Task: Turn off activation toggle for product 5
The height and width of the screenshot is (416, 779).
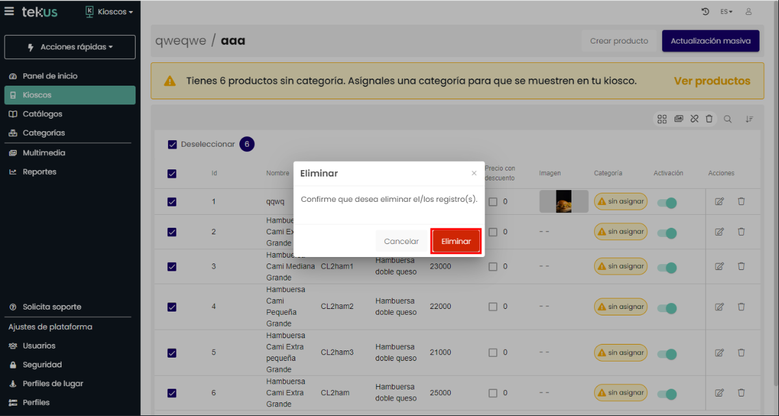Action: (667, 353)
